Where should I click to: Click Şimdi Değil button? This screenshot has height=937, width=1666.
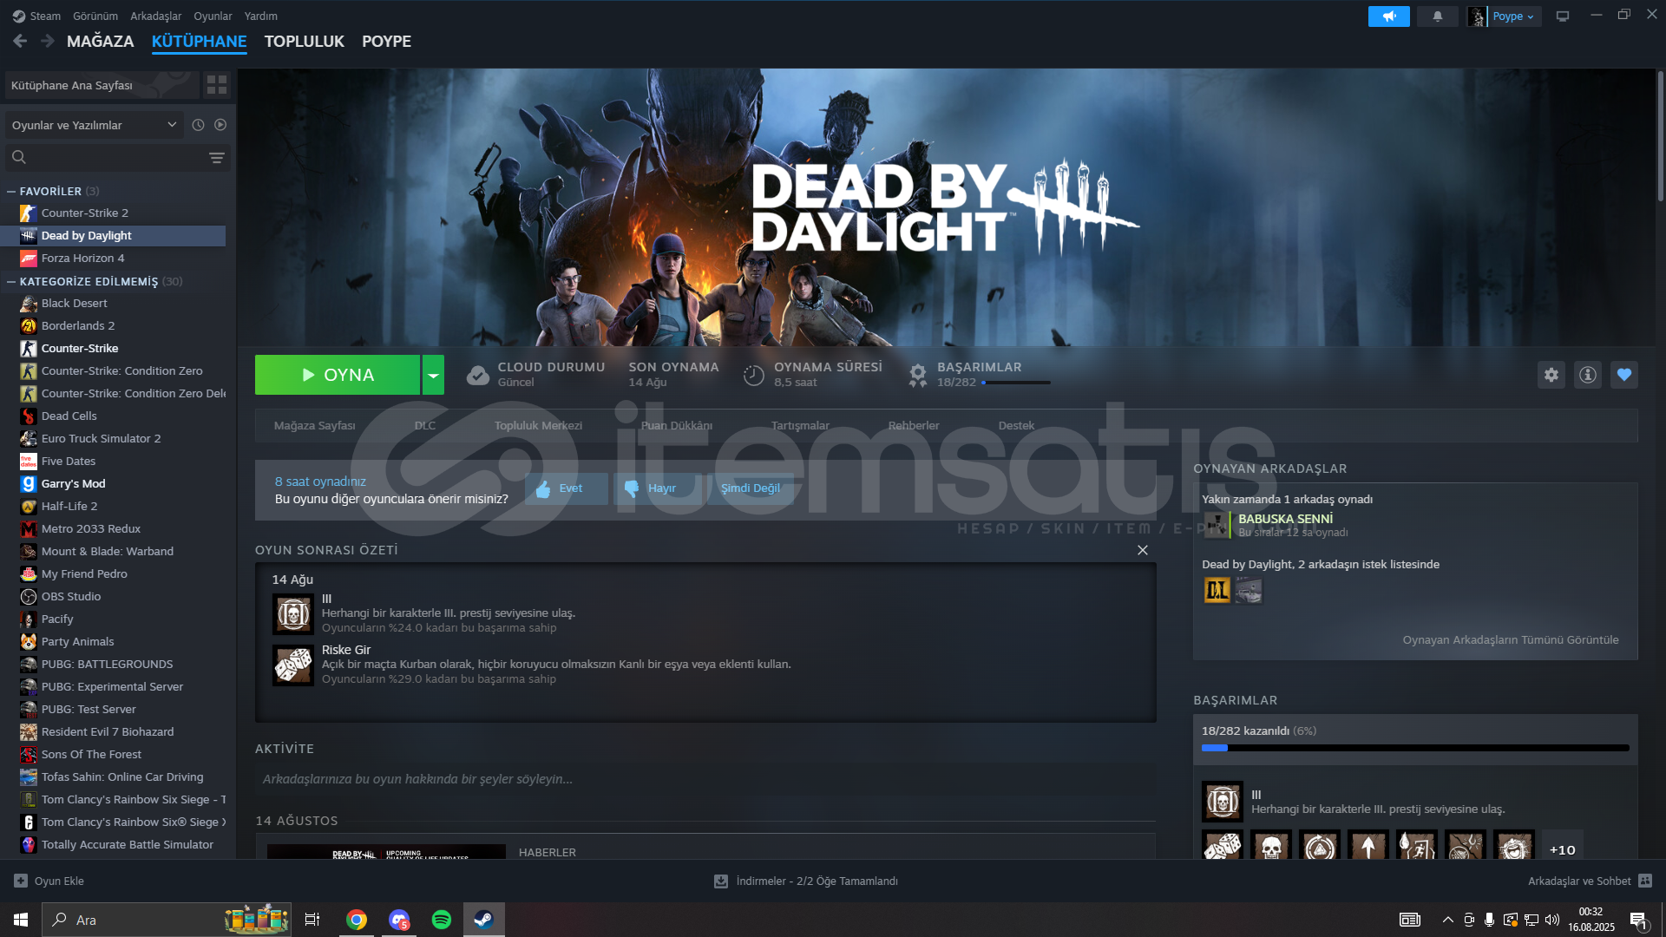click(751, 488)
